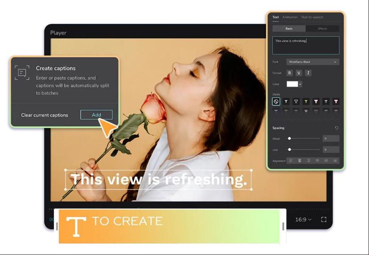Apply the yellow T text style
Screen dimensions: 369x255
pos(306,101)
